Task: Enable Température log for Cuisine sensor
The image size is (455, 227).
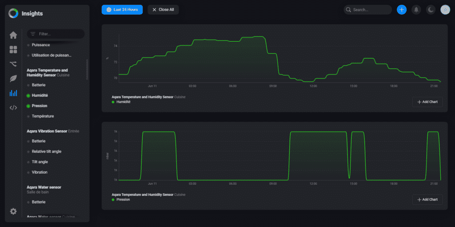Action: coord(43,116)
